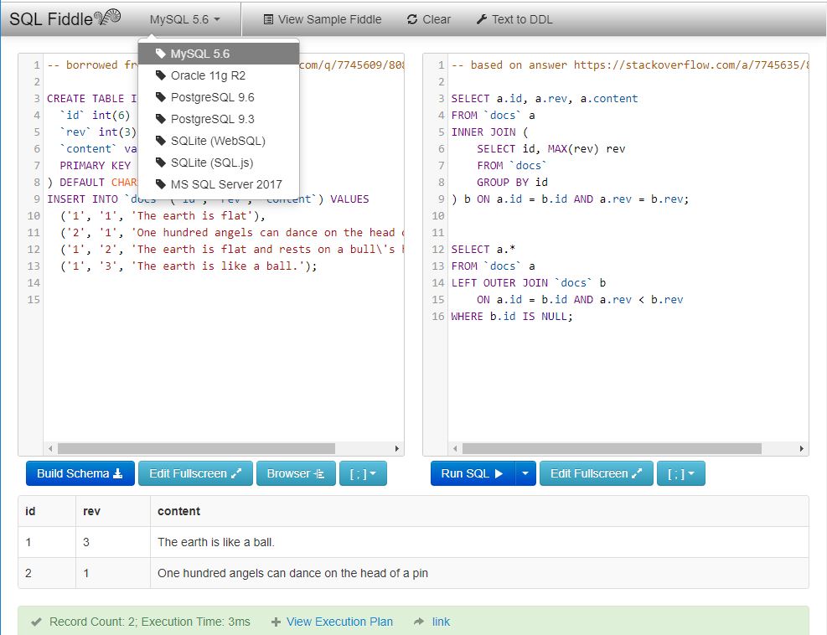
Task: Select MySQL 5.6 in the menu
Action: coord(219,54)
